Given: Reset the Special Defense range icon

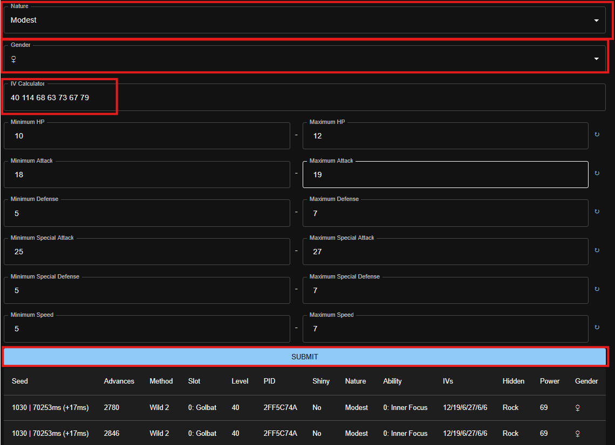Looking at the screenshot, I should pyautogui.click(x=597, y=289).
